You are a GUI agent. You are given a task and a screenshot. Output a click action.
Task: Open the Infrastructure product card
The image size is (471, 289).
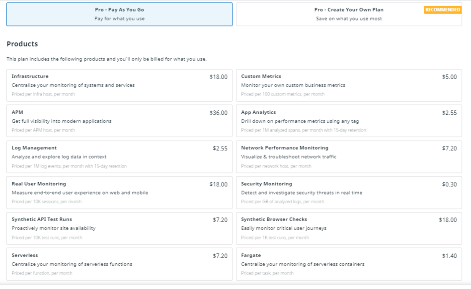(x=119, y=85)
